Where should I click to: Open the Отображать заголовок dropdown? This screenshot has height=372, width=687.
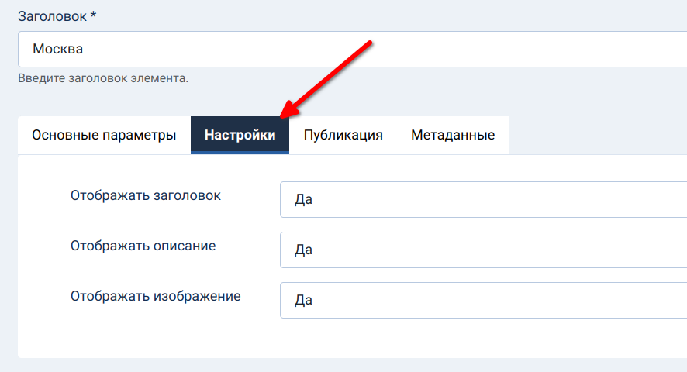(481, 200)
